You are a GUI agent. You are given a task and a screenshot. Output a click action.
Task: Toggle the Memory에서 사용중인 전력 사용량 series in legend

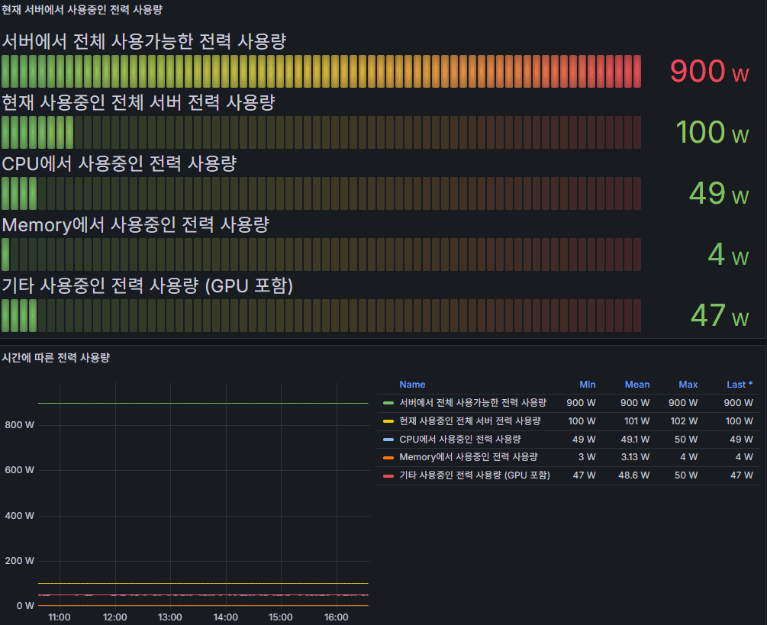tap(468, 458)
